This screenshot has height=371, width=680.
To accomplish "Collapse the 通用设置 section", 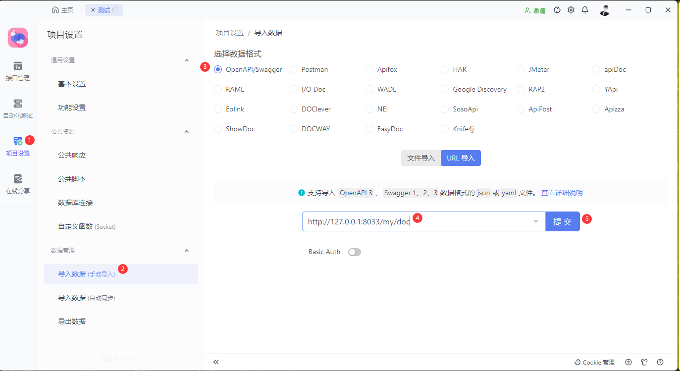I will pos(187,60).
